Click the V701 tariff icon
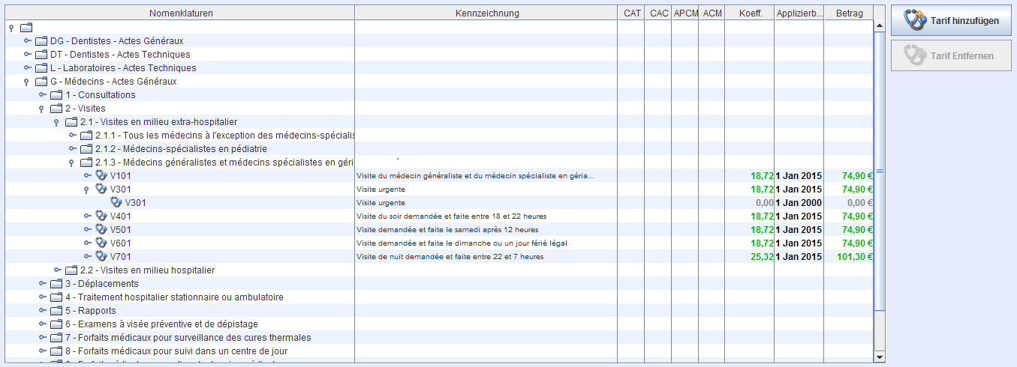This screenshot has height=367, width=1017. coord(101,257)
